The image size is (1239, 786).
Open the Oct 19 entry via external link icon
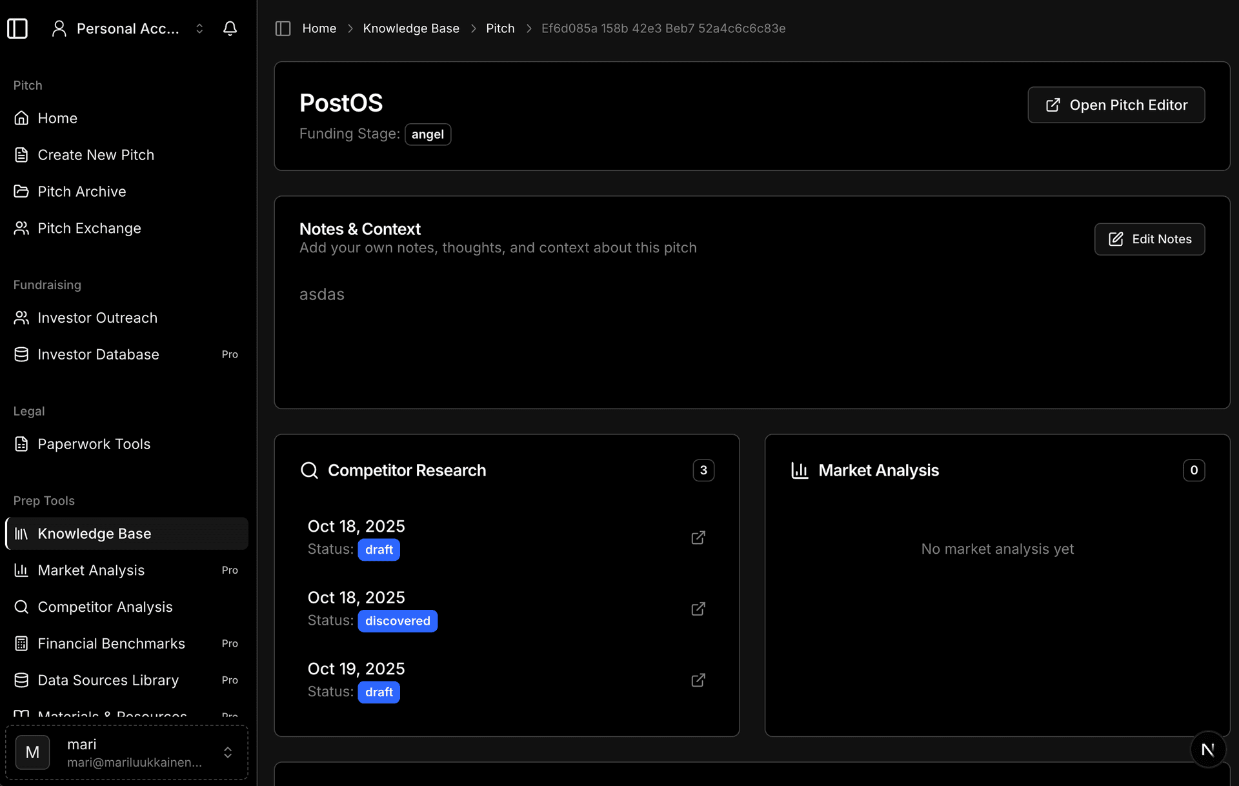tap(698, 680)
